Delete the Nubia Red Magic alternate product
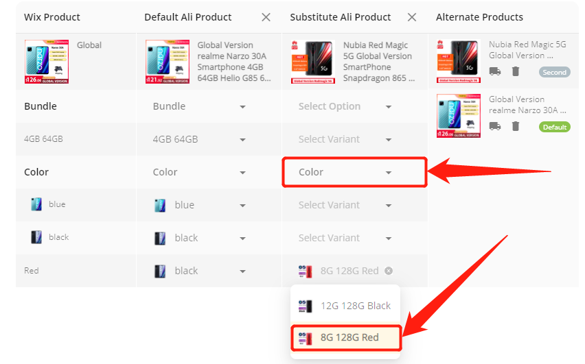This screenshot has width=585, height=364. pyautogui.click(x=516, y=71)
